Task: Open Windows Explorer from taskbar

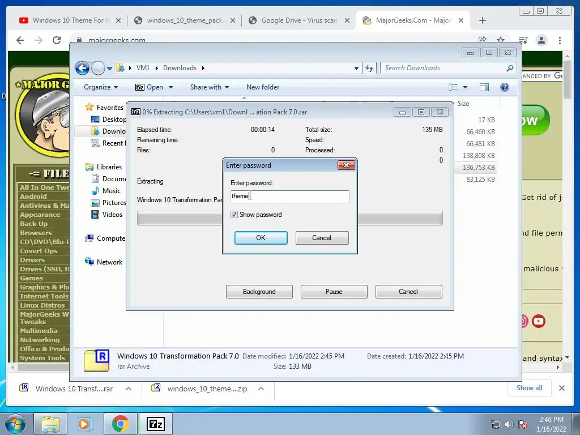Action: [x=50, y=424]
